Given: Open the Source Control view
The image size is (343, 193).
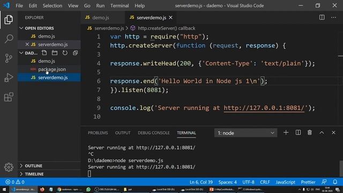Looking at the screenshot, I should pyautogui.click(x=9, y=58).
